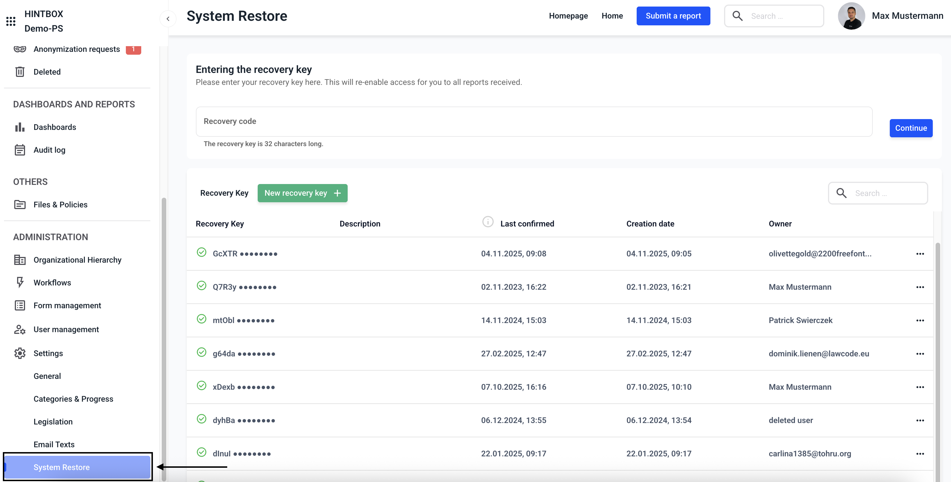Click the New recovery key button
The height and width of the screenshot is (482, 951).
click(x=302, y=193)
